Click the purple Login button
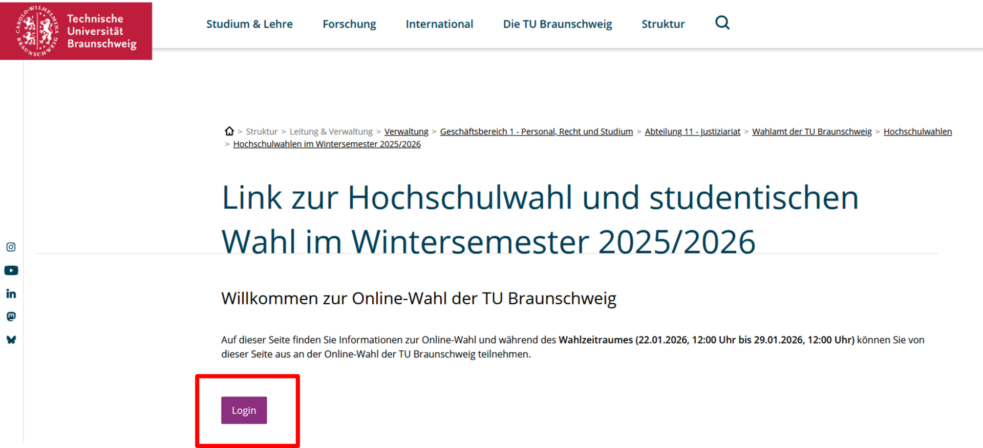Viewport: 983px width, 448px height. 244,410
